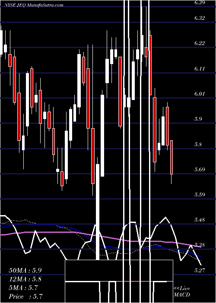Click the pink 50MA line's right end
Screen dimensions: 216x303
coord(200,247)
